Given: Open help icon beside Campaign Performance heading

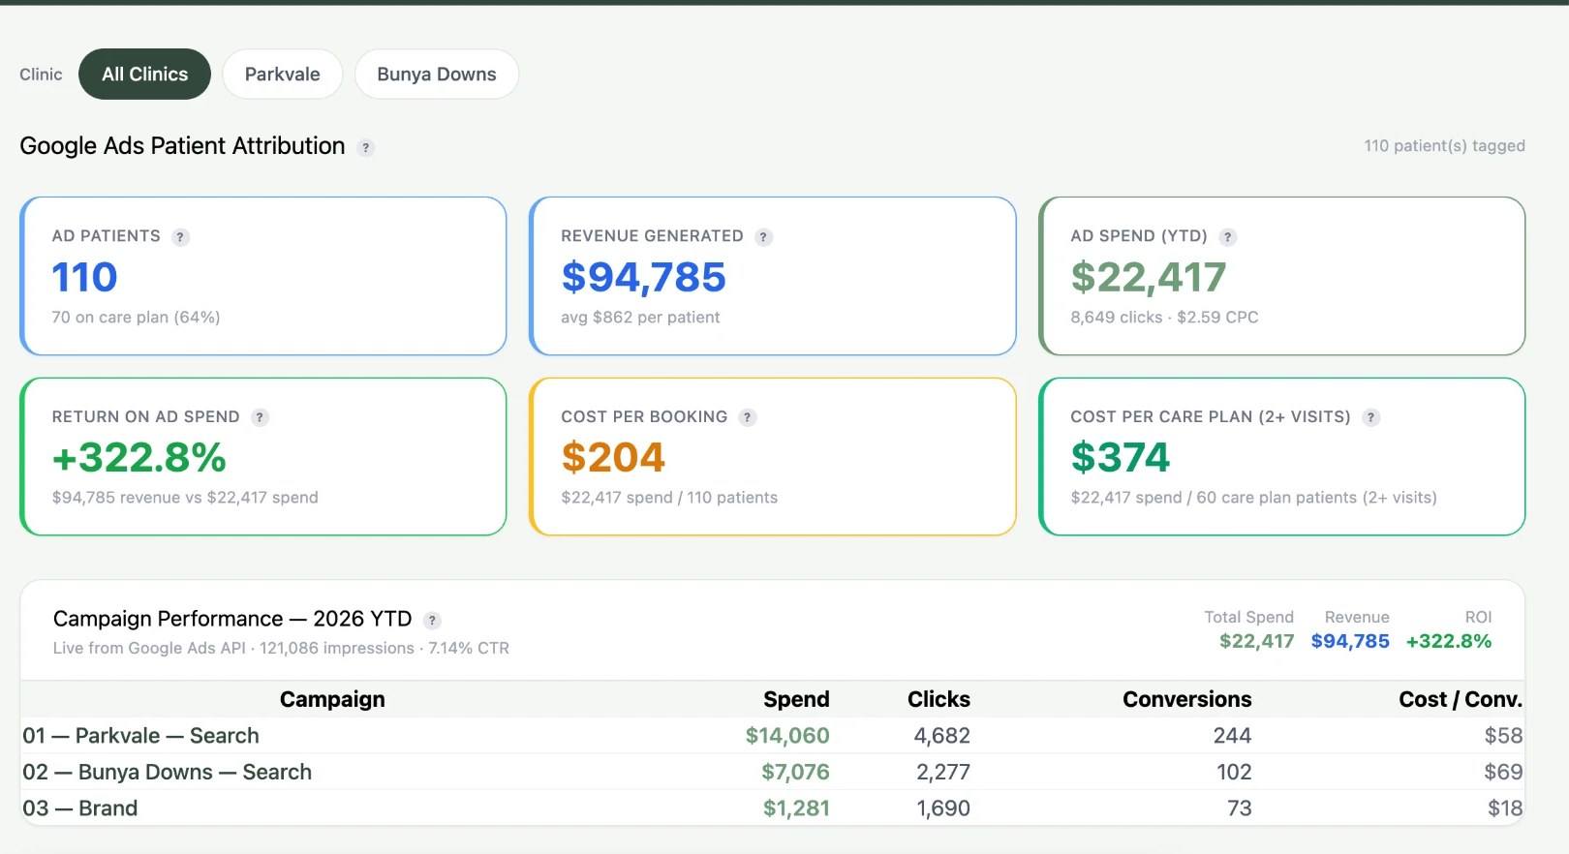Looking at the screenshot, I should click(432, 621).
